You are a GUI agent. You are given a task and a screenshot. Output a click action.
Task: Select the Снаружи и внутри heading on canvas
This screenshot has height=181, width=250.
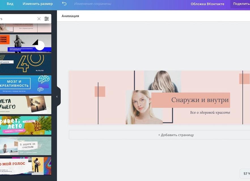click(x=200, y=100)
